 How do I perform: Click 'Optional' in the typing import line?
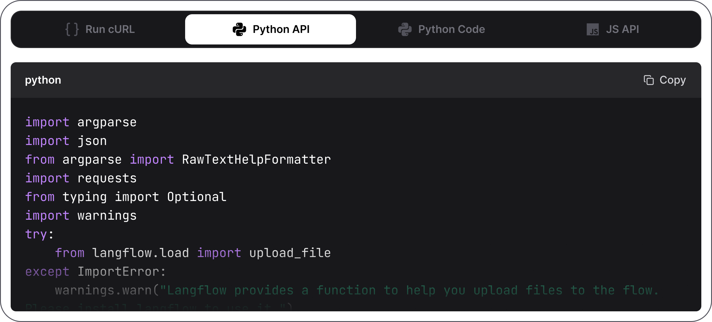[197, 197]
